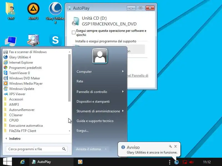This screenshot has height=166, width=222.
Task: Click the muted volume tray icon
Action: [x=191, y=162]
